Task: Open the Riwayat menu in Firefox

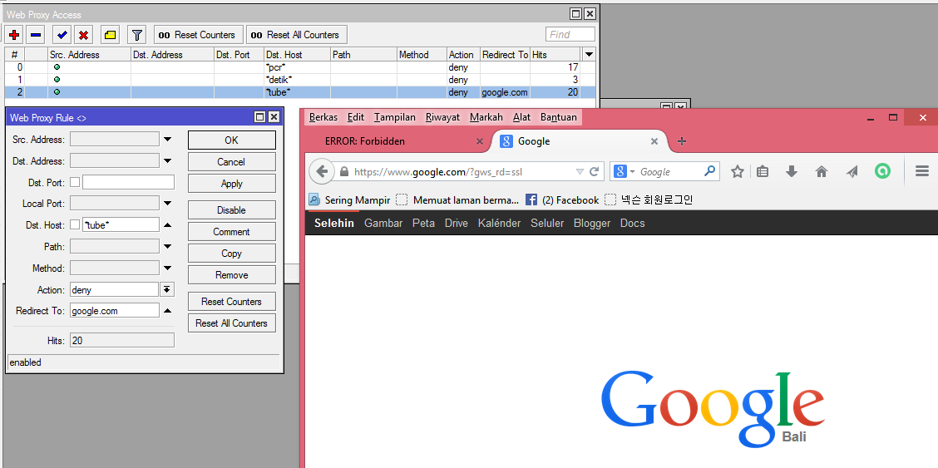Action: (x=442, y=117)
